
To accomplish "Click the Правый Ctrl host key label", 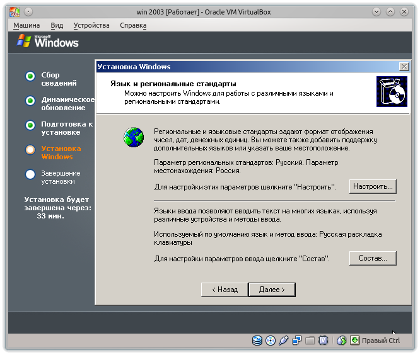I will tap(381, 341).
